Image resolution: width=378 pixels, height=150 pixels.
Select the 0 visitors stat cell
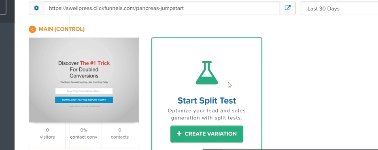pyautogui.click(x=47, y=133)
